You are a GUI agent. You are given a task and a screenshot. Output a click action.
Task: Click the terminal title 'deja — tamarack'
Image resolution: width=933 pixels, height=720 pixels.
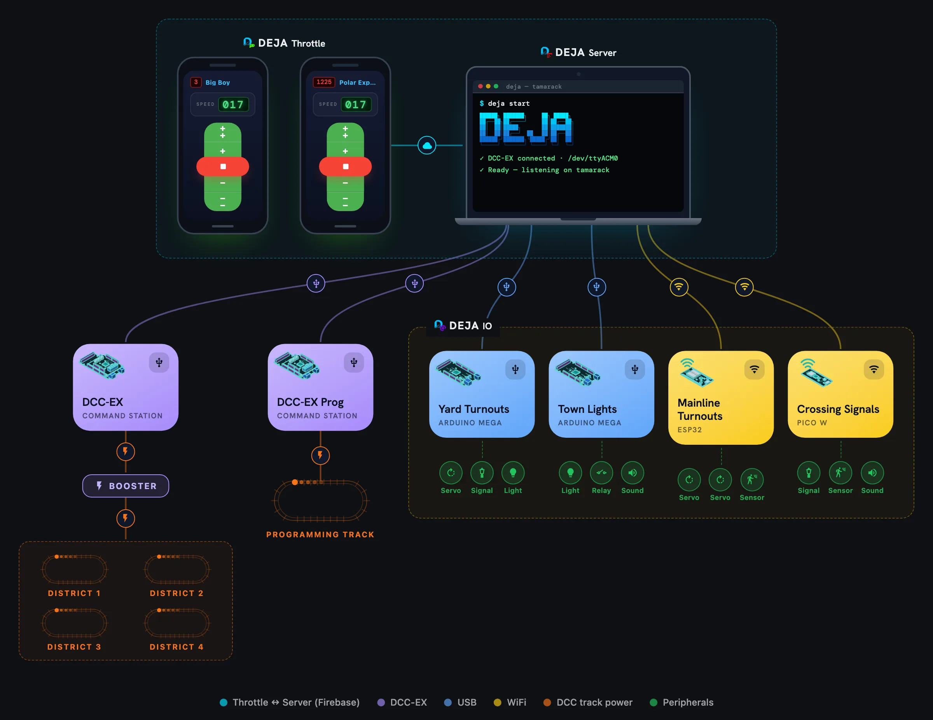[534, 87]
